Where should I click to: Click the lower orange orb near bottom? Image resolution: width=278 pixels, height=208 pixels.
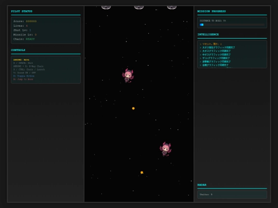[142, 173]
